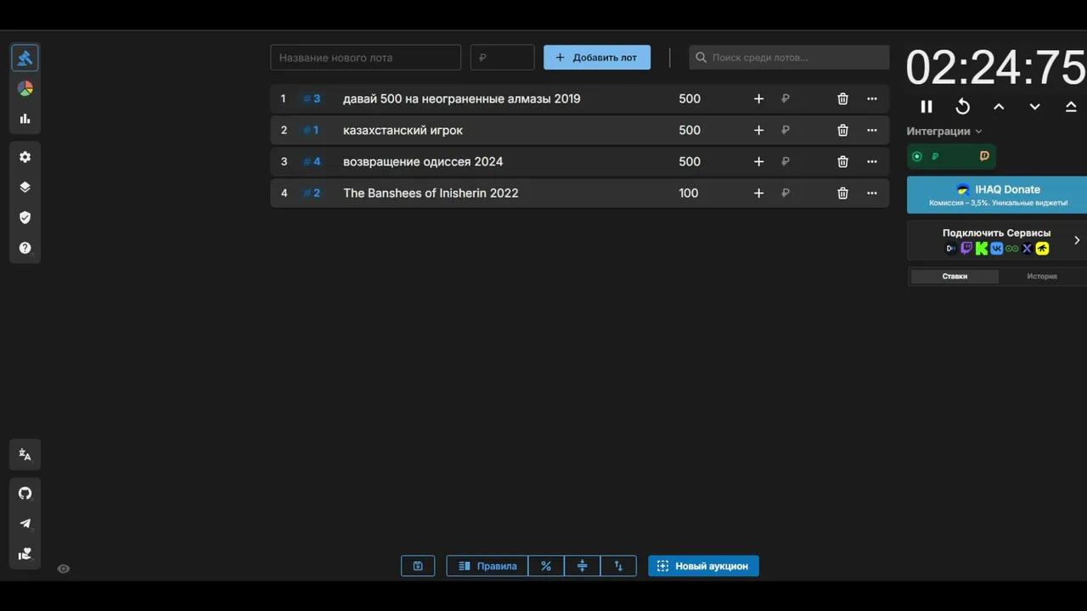This screenshot has width=1087, height=611.
Task: Delete the казахстанский игрок lot
Action: pyautogui.click(x=842, y=130)
